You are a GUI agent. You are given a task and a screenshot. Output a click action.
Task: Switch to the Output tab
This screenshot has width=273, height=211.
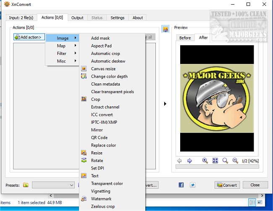pyautogui.click(x=77, y=18)
